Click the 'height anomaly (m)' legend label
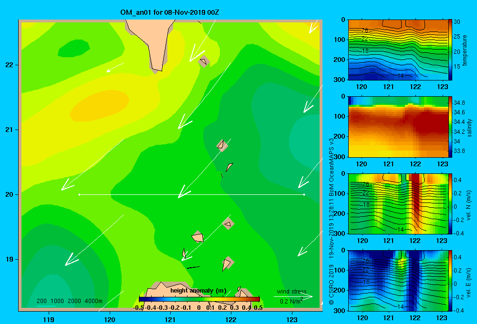 pos(198,291)
